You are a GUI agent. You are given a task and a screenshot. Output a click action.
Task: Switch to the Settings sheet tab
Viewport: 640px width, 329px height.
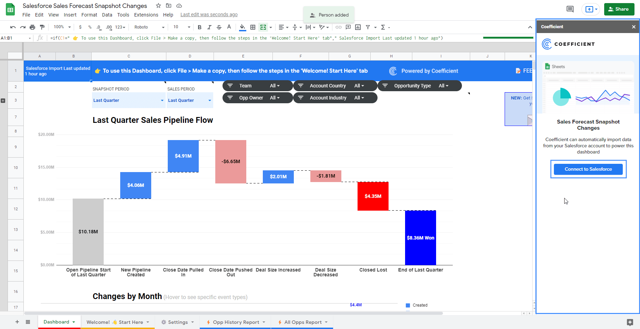click(x=177, y=322)
